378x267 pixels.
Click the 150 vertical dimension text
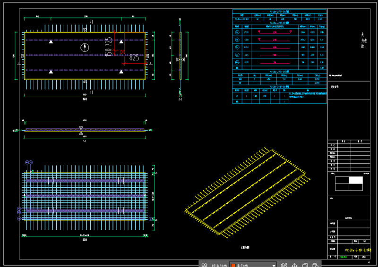click(109, 52)
